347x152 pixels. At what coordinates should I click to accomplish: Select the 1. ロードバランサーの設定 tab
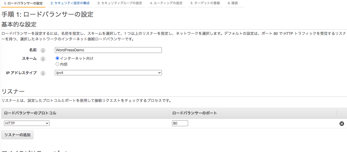[x=24, y=3]
